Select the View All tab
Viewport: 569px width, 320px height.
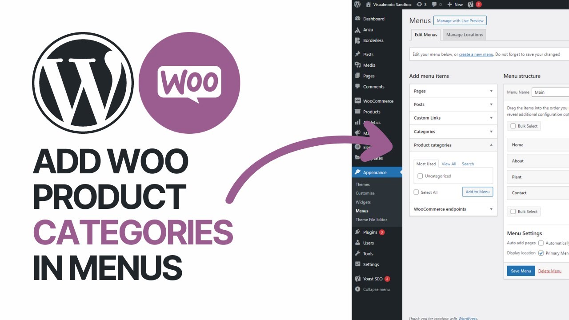(449, 164)
